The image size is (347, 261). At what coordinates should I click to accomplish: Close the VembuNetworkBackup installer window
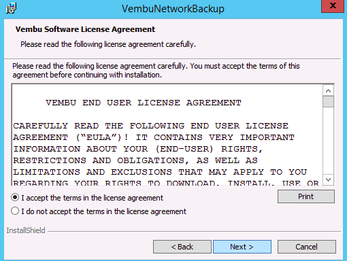pos(333,6)
